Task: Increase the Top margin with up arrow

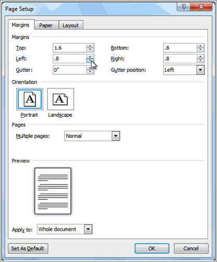Action: [x=90, y=46]
